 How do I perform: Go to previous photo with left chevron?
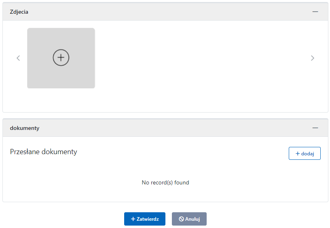(18, 58)
